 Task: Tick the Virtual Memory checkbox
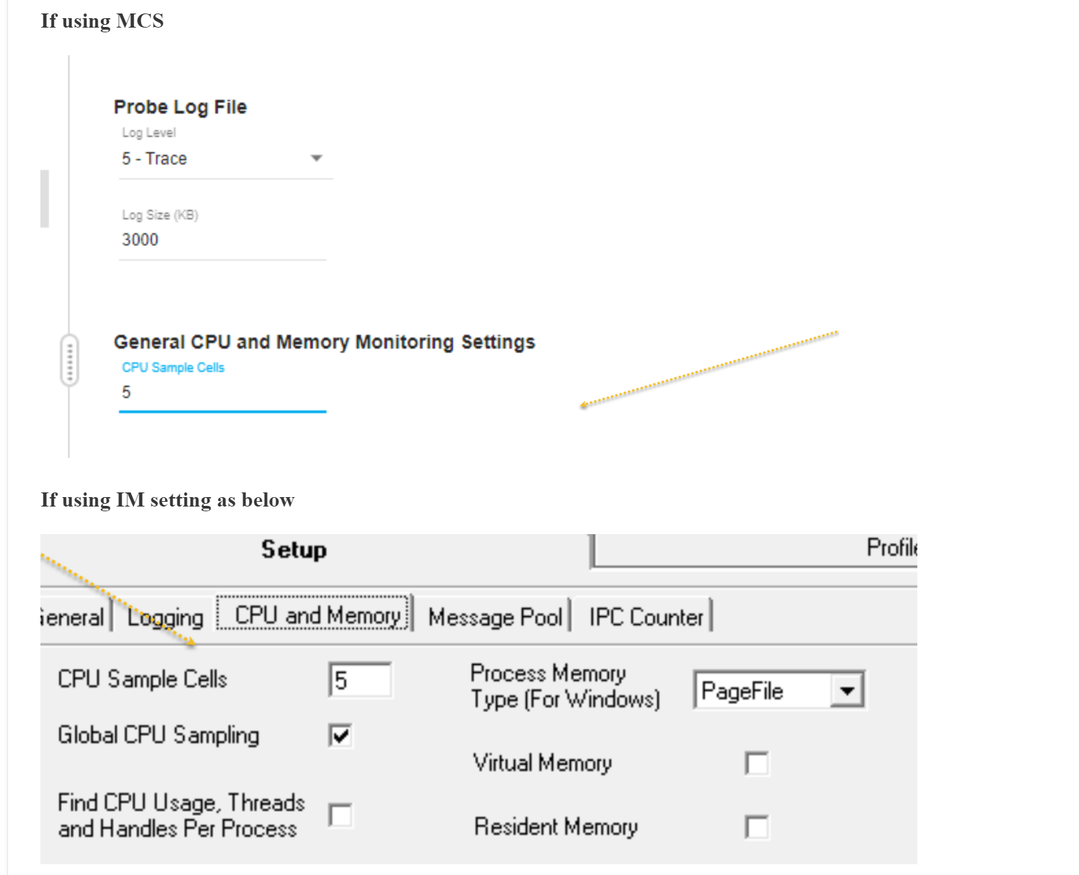pyautogui.click(x=757, y=763)
